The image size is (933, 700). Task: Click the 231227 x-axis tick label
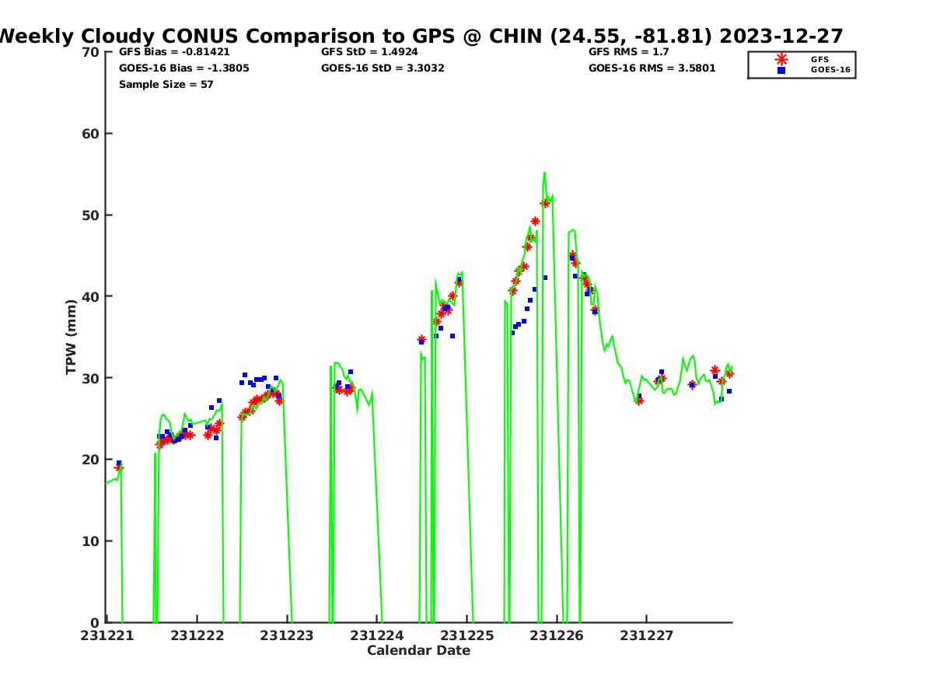(646, 635)
